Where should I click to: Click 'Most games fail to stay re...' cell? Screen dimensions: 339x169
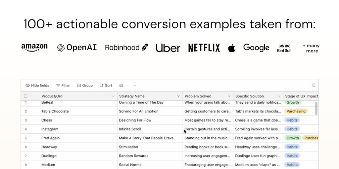pyautogui.click(x=208, y=120)
